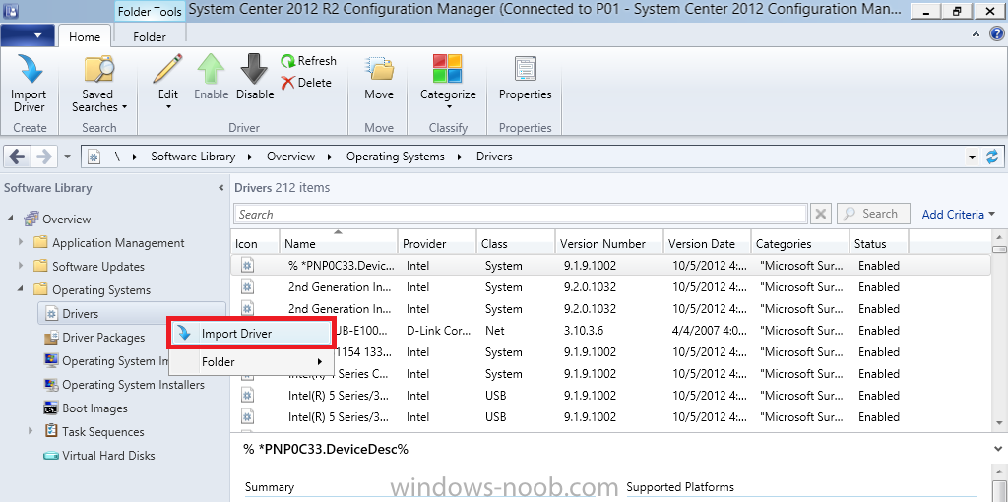The width and height of the screenshot is (1008, 502).
Task: Click the Categorize colored squares icon
Action: (448, 68)
